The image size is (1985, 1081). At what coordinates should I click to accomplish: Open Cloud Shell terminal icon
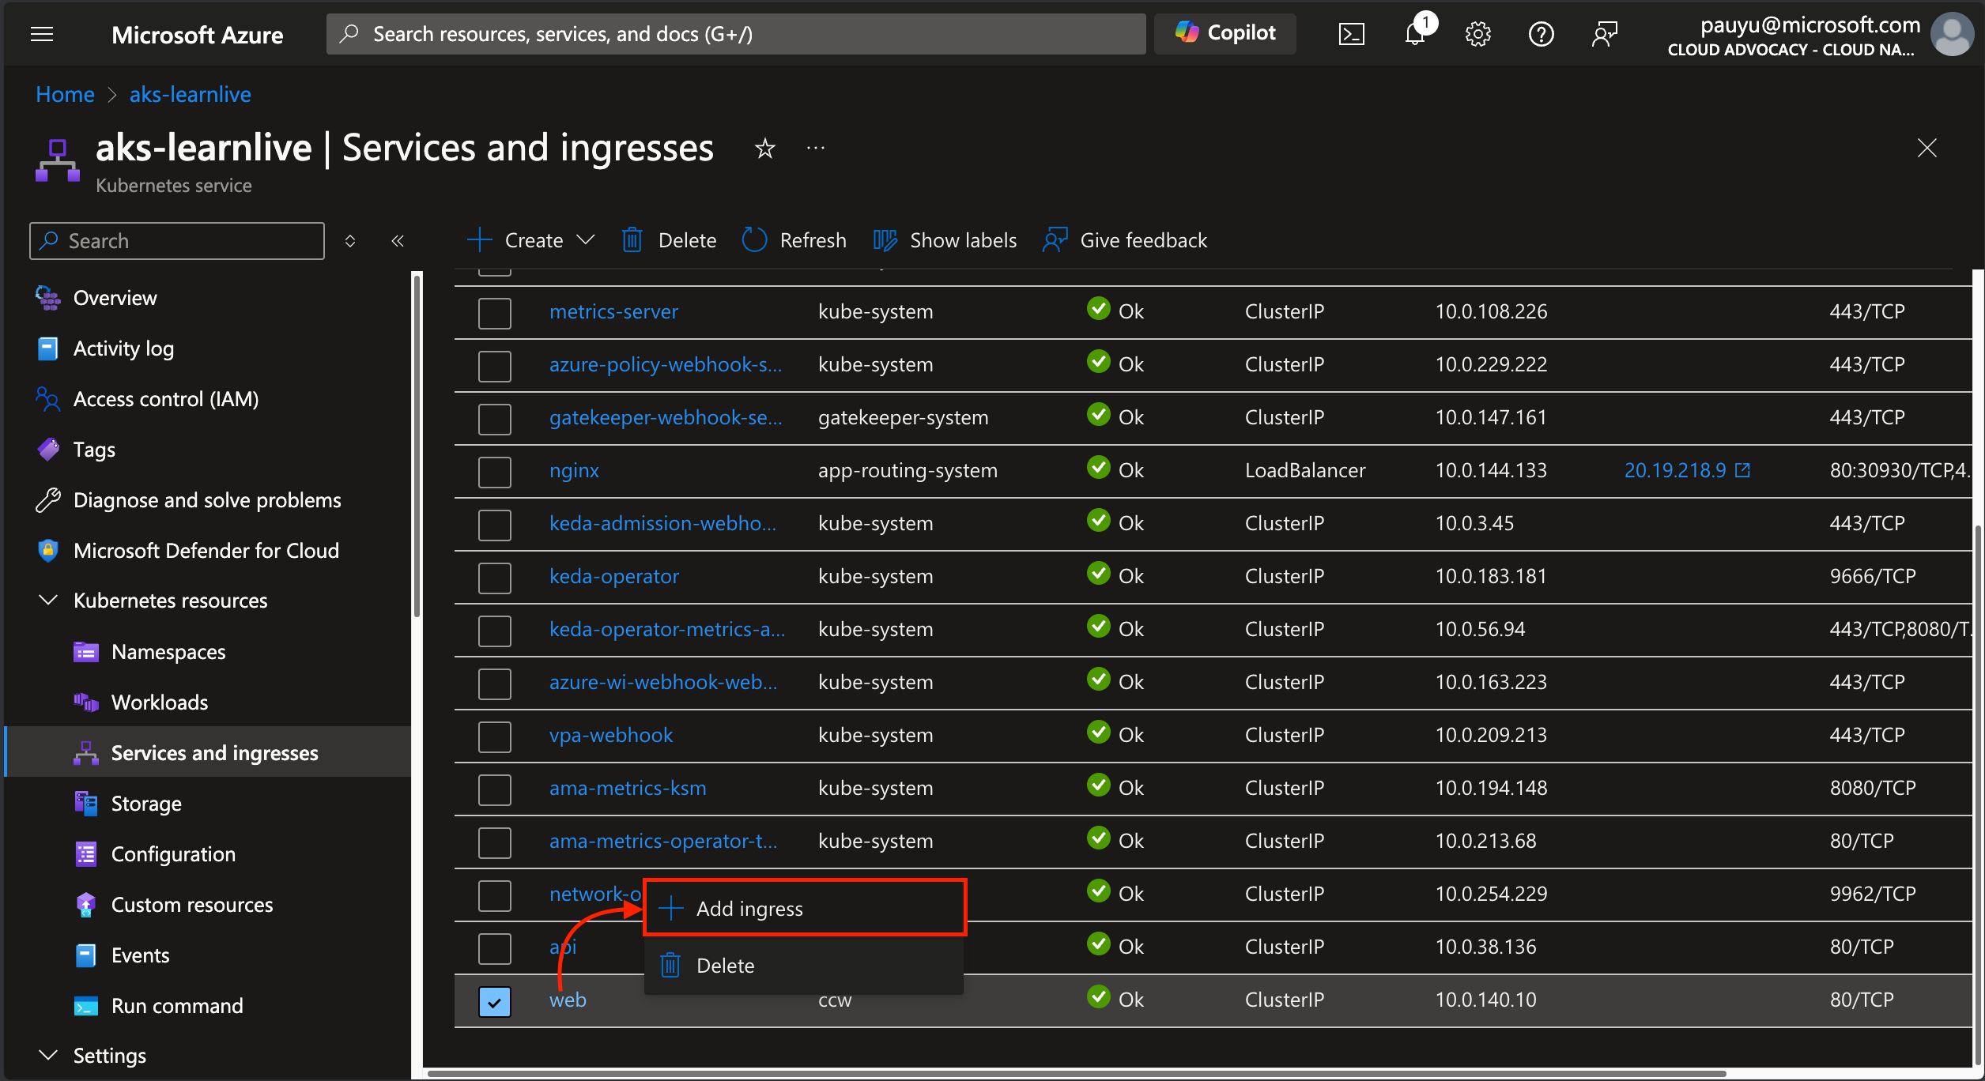[1351, 34]
